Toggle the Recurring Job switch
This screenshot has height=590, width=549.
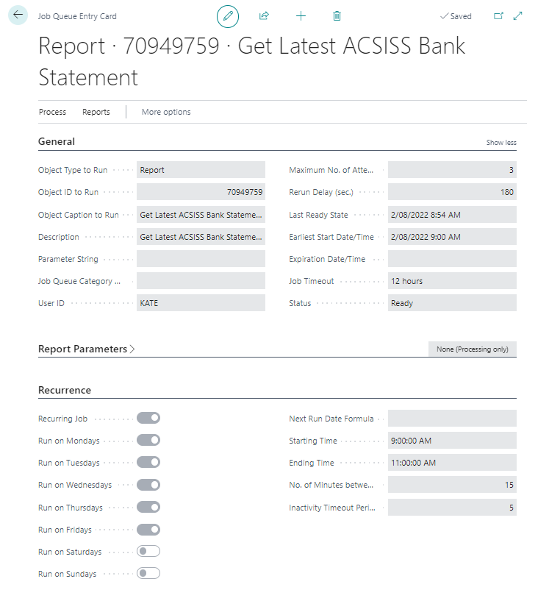[x=148, y=418]
